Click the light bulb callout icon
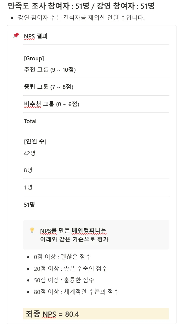The width and height of the screenshot is (180, 326). 32,230
